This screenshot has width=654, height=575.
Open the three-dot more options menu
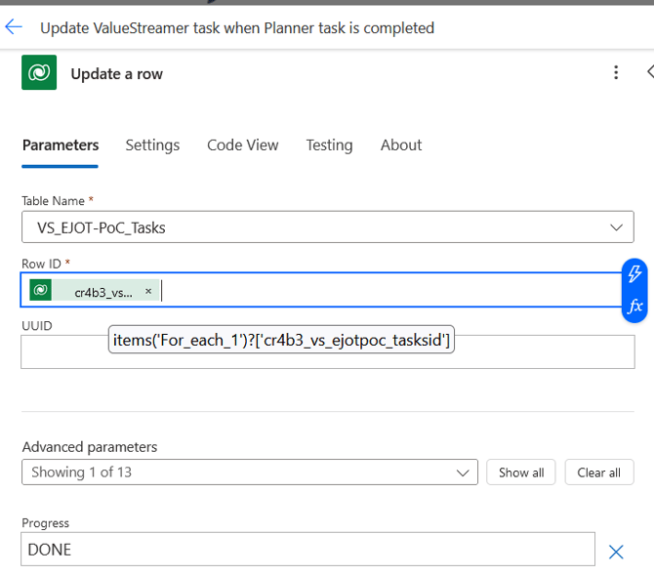(x=616, y=73)
